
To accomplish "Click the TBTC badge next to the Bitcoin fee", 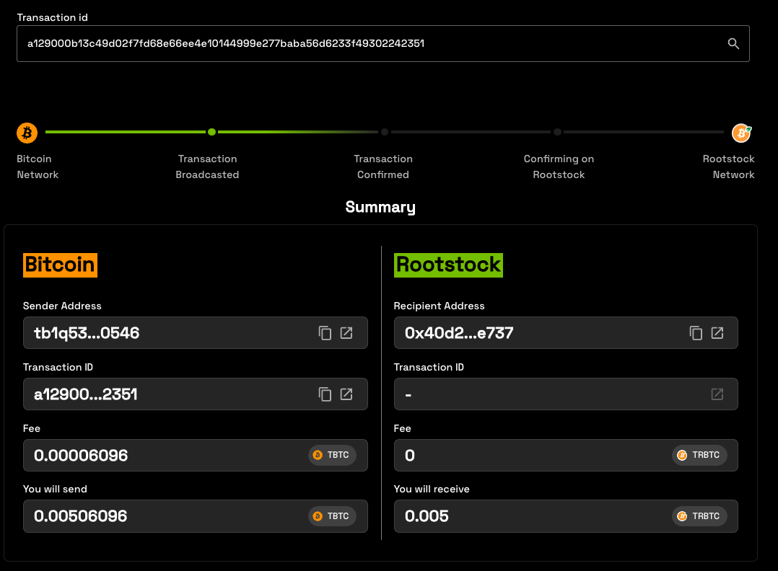I will coord(332,455).
